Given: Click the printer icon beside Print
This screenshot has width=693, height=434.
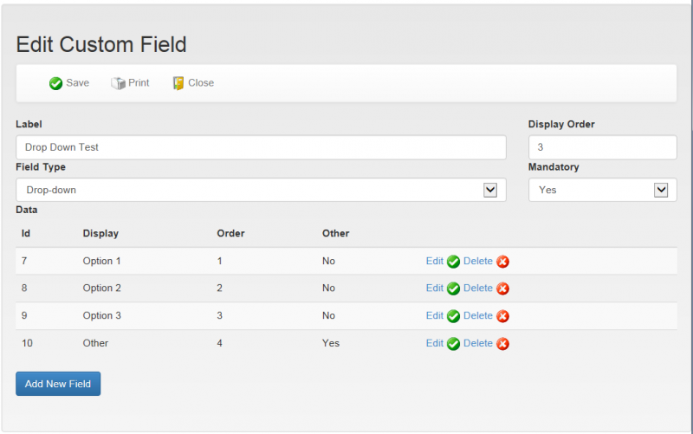Looking at the screenshot, I should (118, 83).
